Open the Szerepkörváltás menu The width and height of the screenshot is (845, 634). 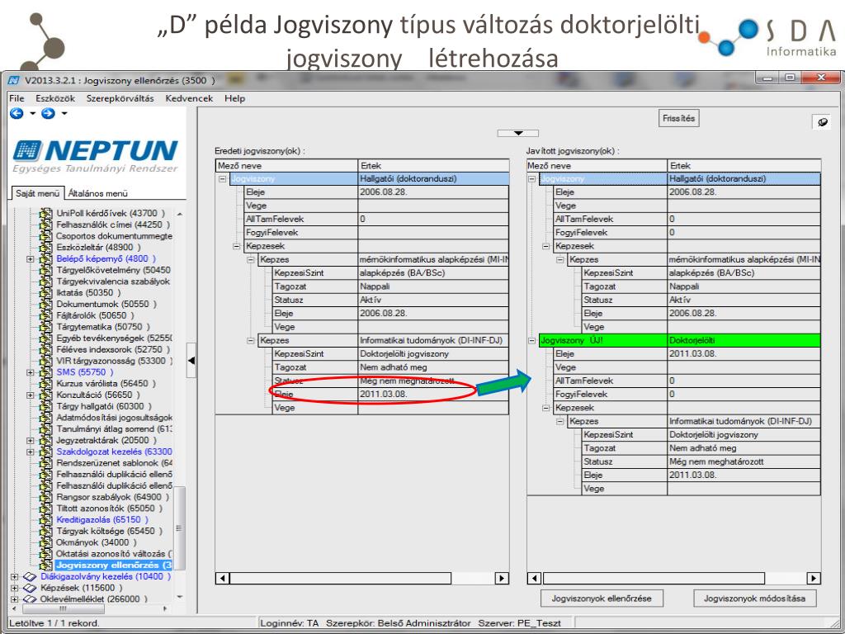coord(120,99)
